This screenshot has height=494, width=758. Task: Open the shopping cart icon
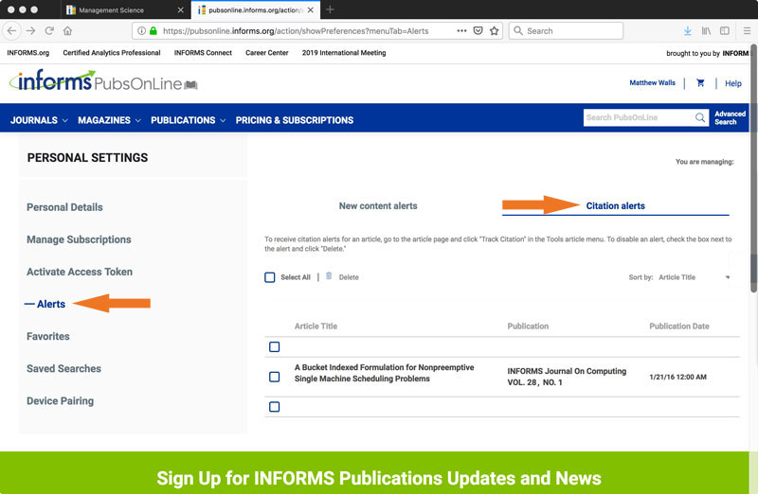coord(700,83)
